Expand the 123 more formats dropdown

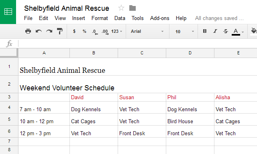click(x=117, y=31)
